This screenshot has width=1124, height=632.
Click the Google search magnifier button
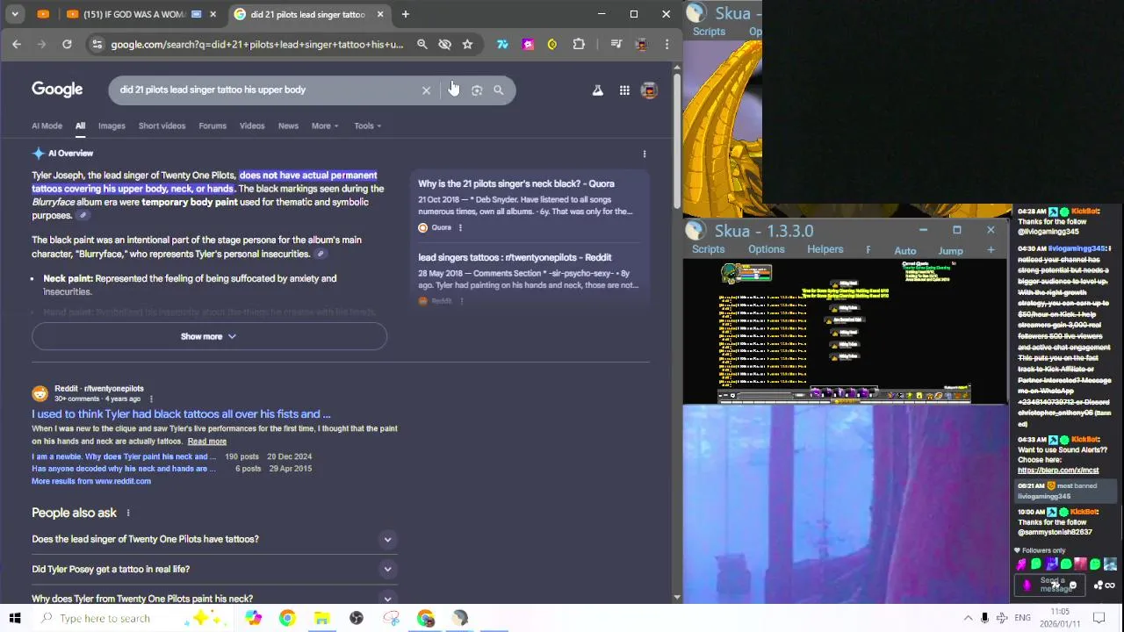click(x=499, y=90)
